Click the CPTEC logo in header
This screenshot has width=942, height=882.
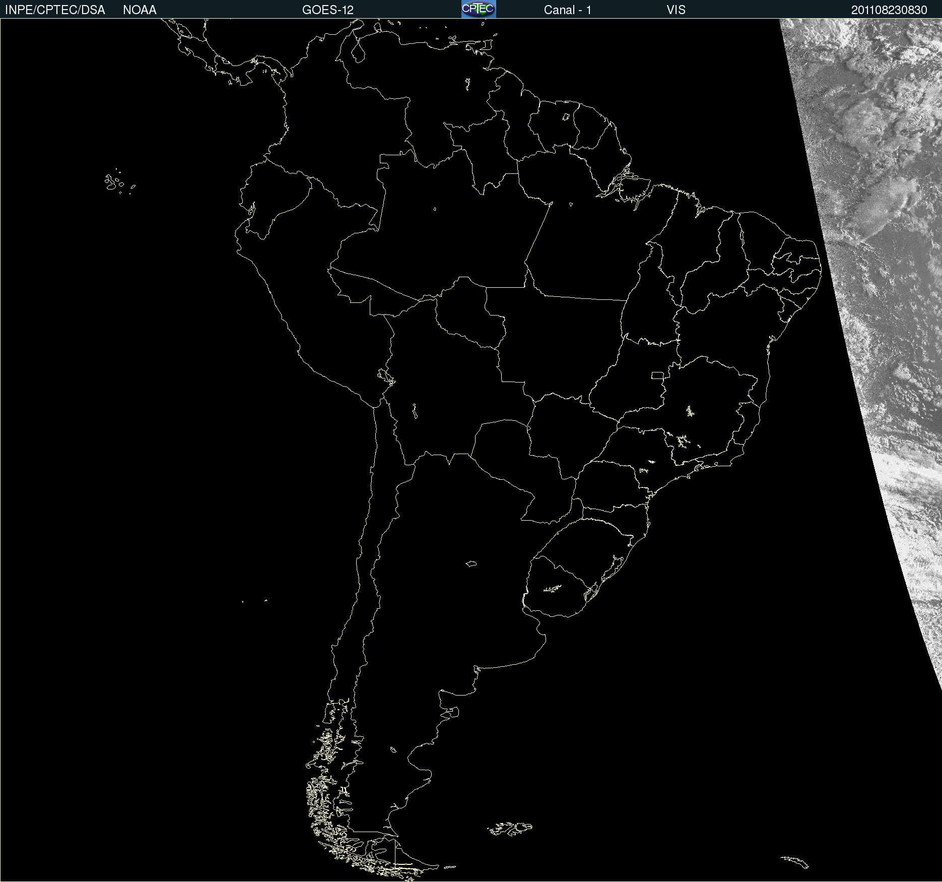pos(479,9)
